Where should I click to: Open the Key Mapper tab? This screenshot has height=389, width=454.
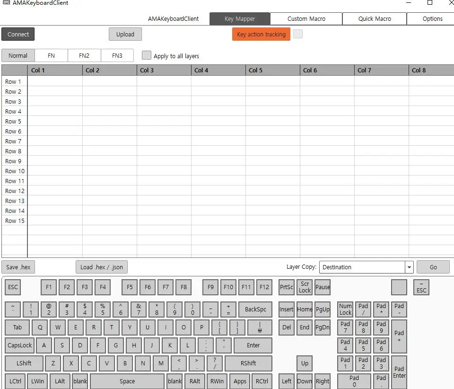[x=240, y=19]
